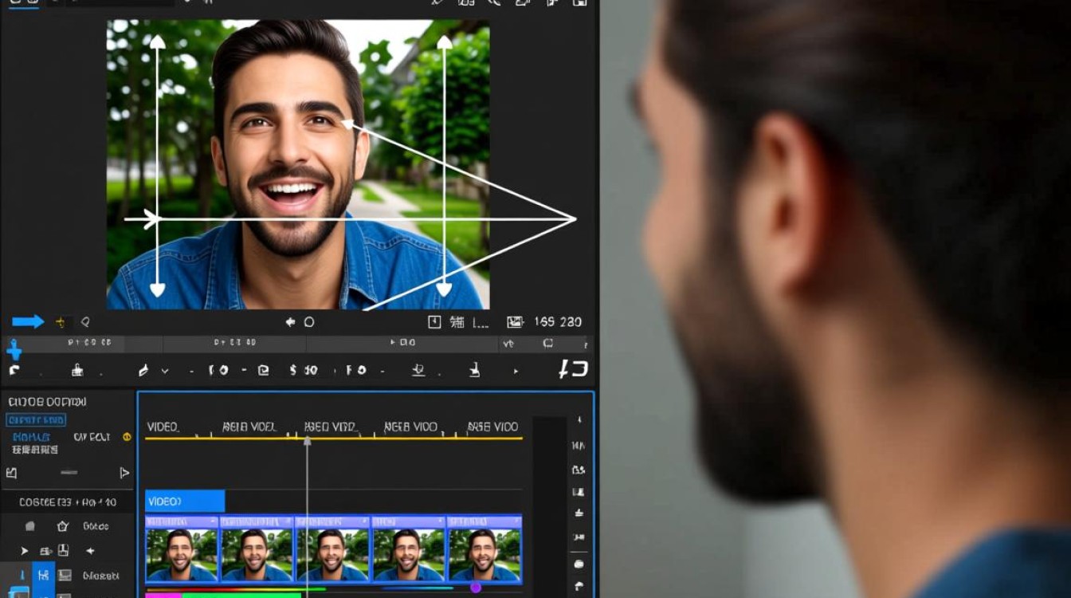Click the green audio bar at the timeline bottom
The height and width of the screenshot is (598, 1071).
pyautogui.click(x=241, y=594)
